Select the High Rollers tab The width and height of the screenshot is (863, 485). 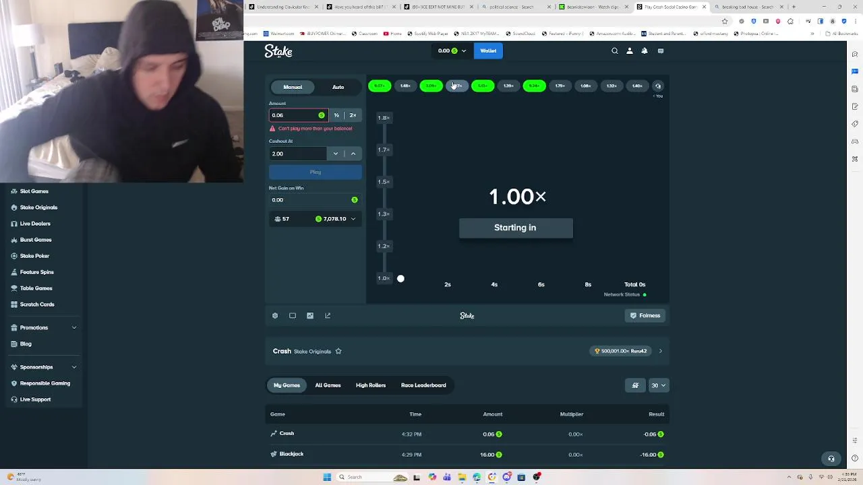(371, 385)
